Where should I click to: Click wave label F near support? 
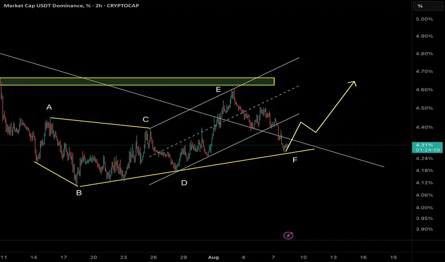point(295,160)
